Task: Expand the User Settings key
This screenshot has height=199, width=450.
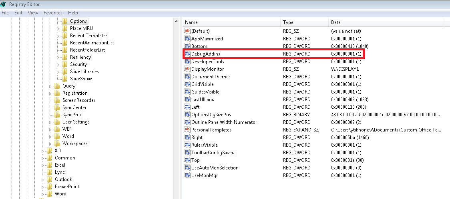Action: [50, 122]
